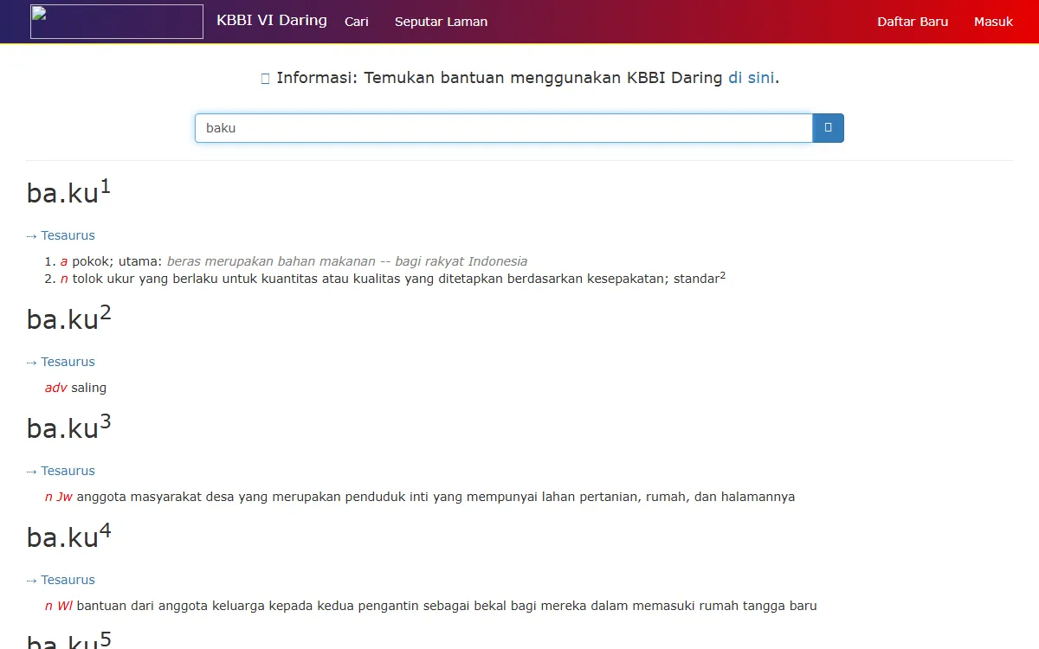Image resolution: width=1039 pixels, height=649 pixels.
Task: Click the blue search button icon
Action: coord(828,128)
